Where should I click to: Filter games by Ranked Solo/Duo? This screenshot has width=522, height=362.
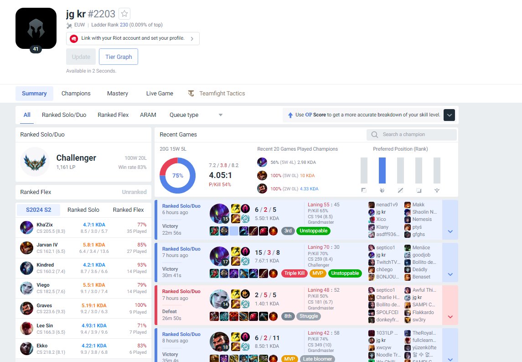pos(64,115)
